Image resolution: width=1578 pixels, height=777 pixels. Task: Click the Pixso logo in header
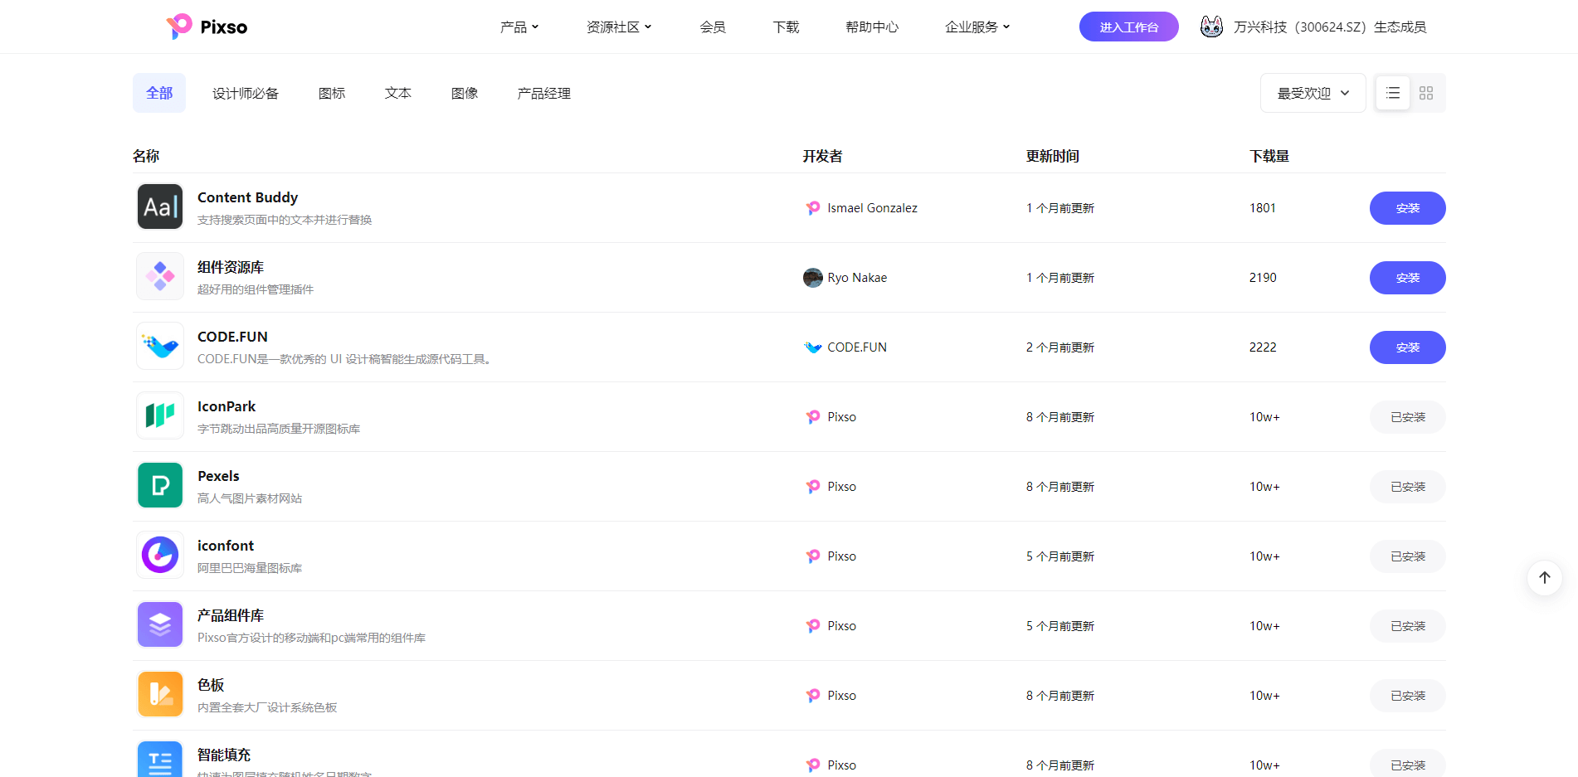pyautogui.click(x=207, y=27)
